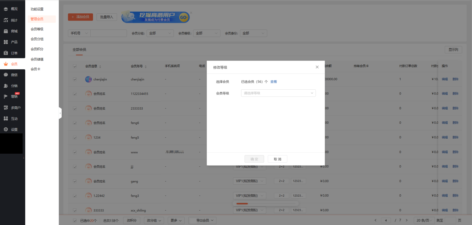The height and width of the screenshot is (225, 472).
Task: Open the 会员身份 filter dropdown
Action: click(x=254, y=33)
